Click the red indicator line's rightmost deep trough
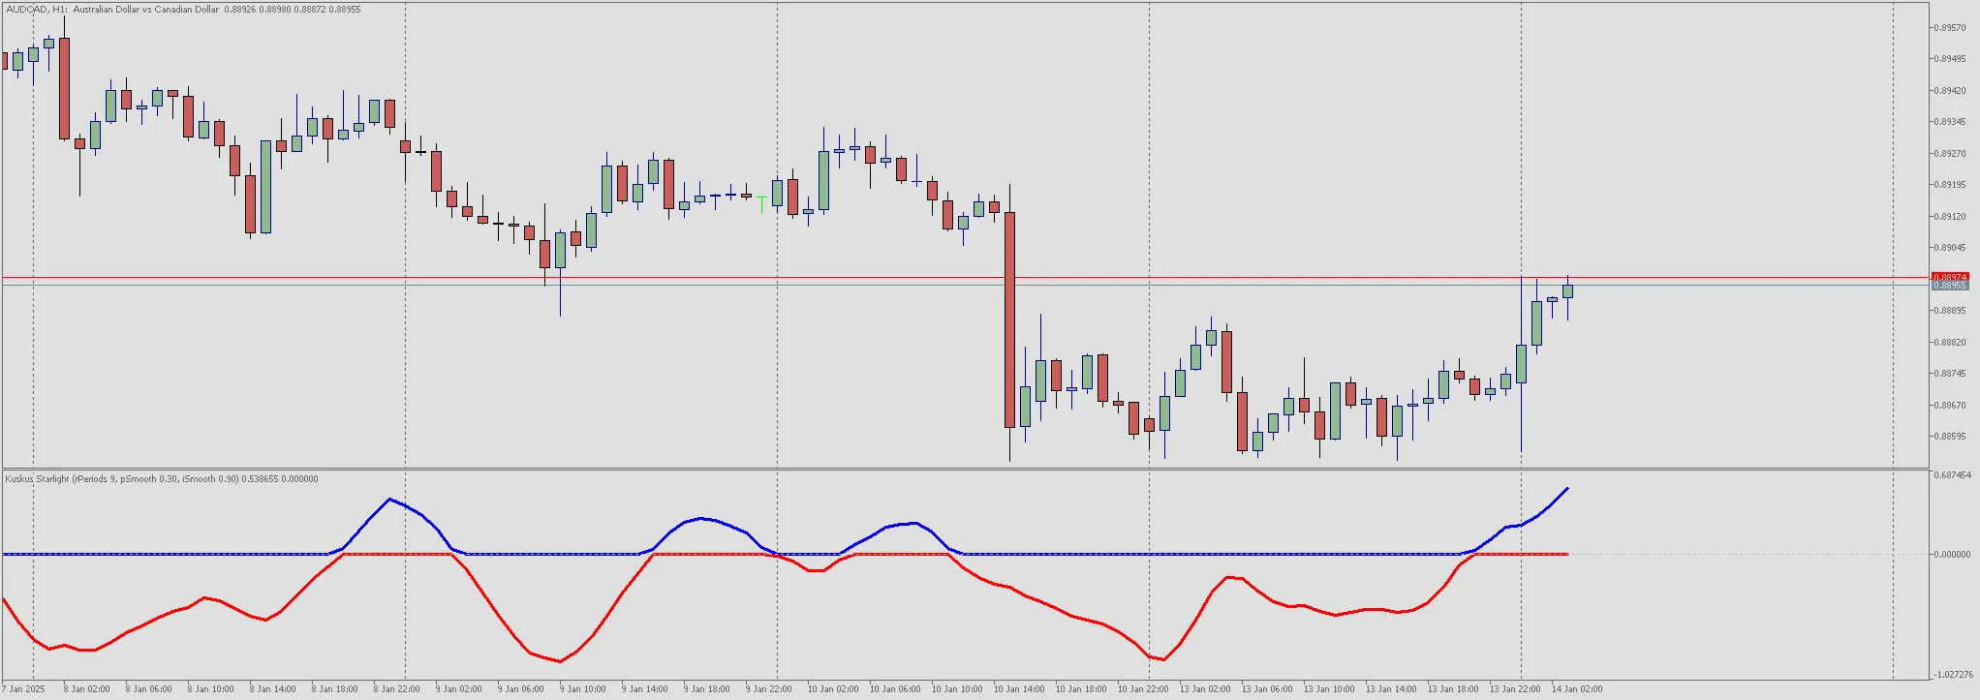This screenshot has width=1980, height=700. point(1161,659)
